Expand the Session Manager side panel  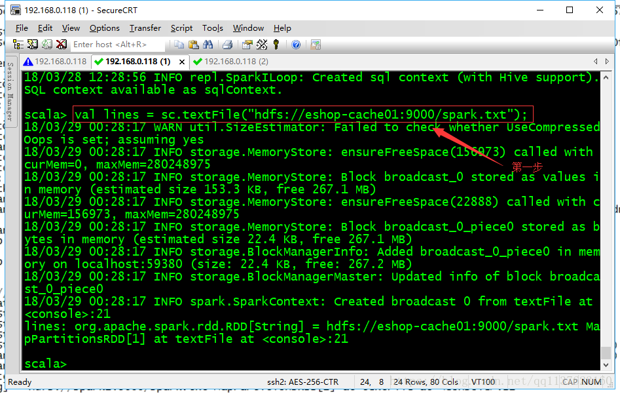point(10,92)
